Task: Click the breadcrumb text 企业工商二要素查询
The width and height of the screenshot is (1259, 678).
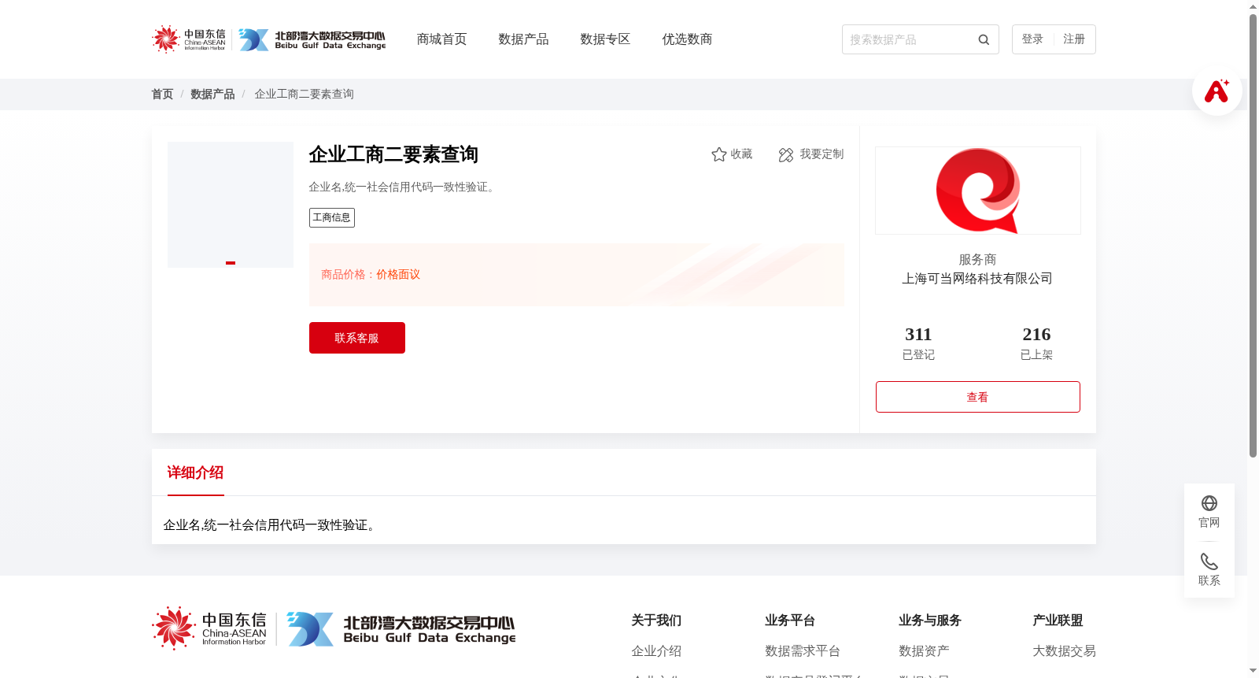Action: pos(304,94)
